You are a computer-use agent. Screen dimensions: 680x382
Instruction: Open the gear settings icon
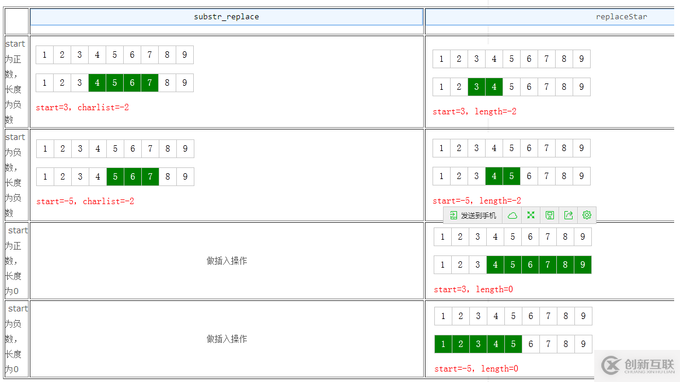tap(587, 215)
